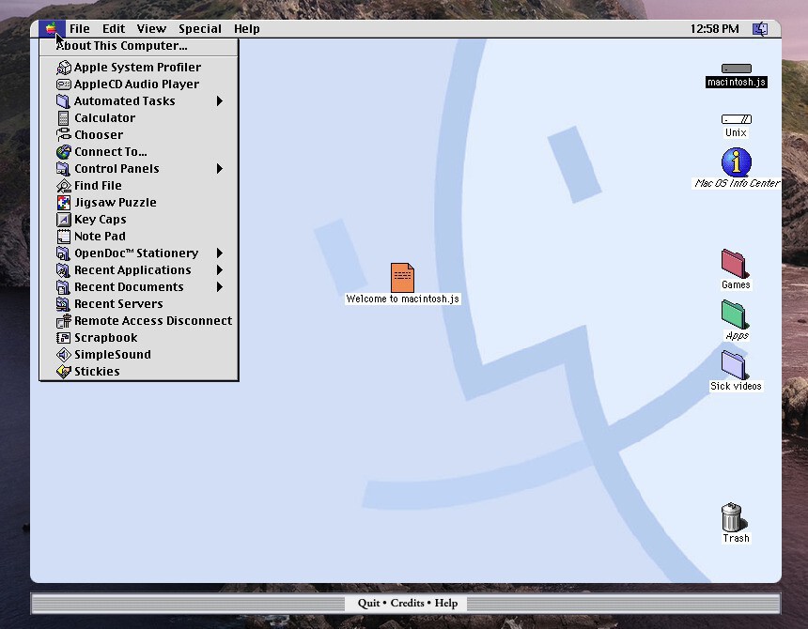Open the File menu
The height and width of the screenshot is (629, 808).
pyautogui.click(x=79, y=29)
